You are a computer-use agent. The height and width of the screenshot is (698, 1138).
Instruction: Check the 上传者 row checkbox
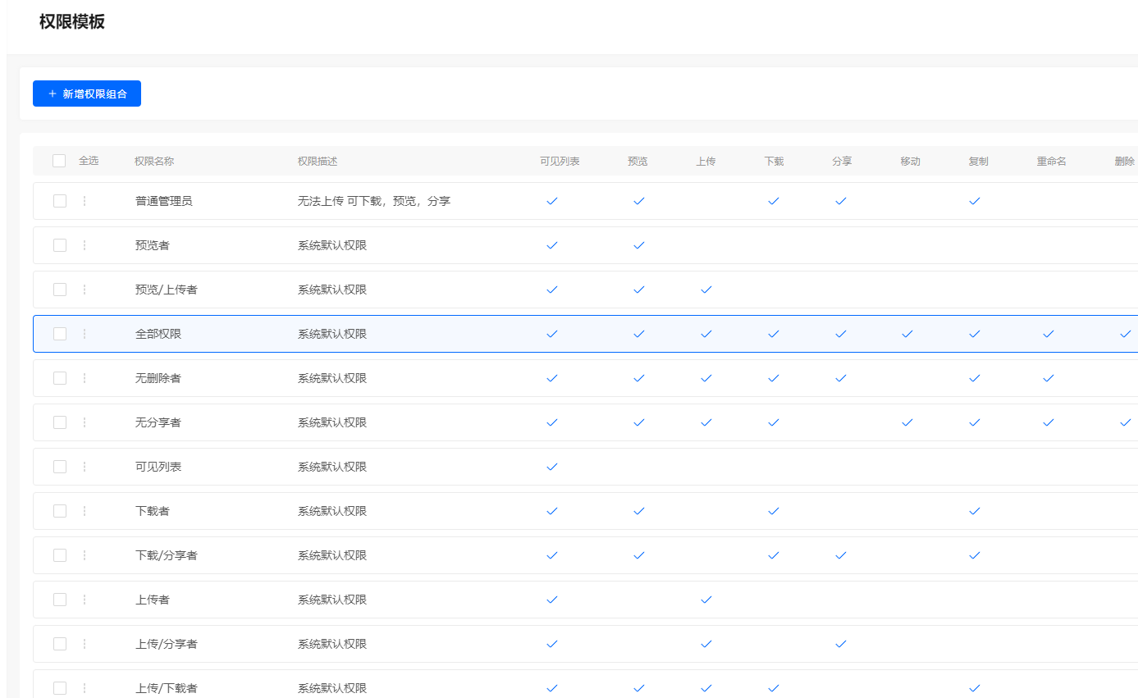point(60,600)
